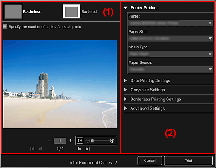Jump to the last page
Viewport: 216px width, 168px height.
(x=88, y=149)
